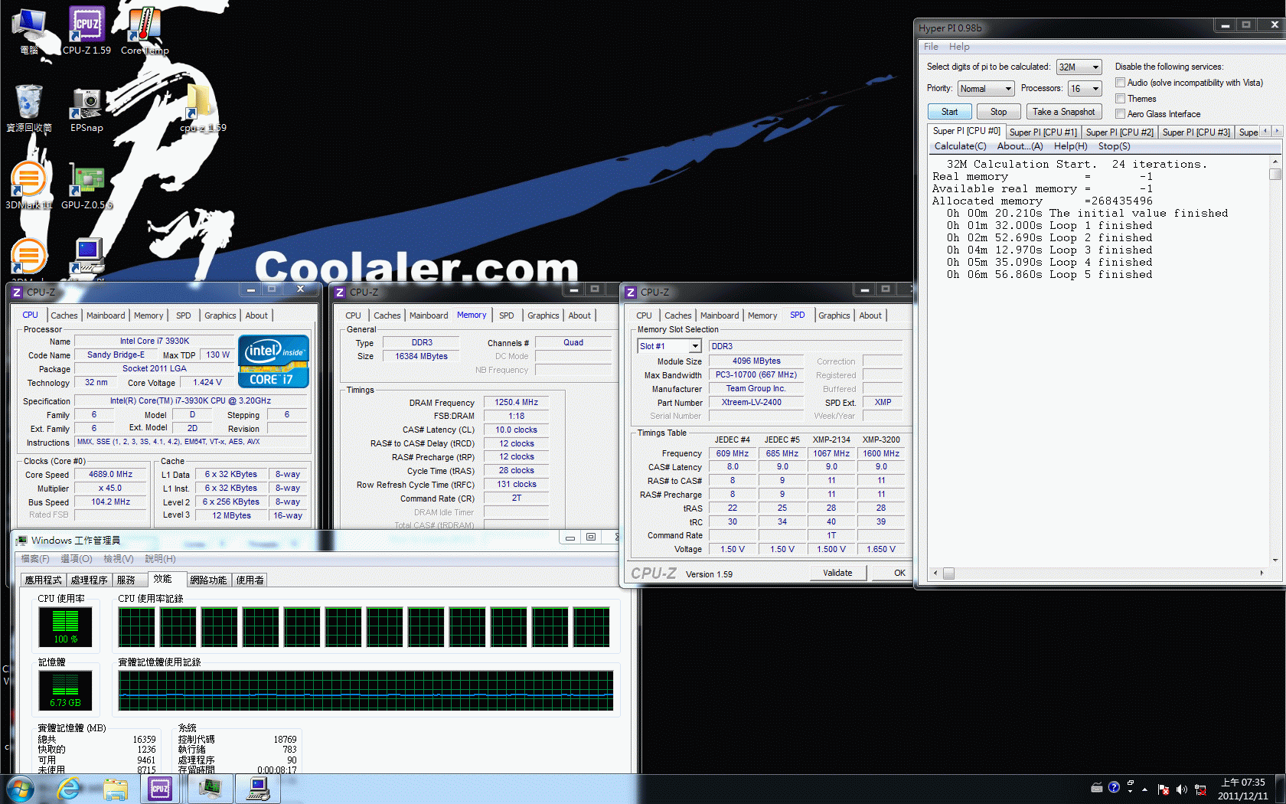1286x804 pixels.
Task: Open Help menu in Hyper PI menubar
Action: pyautogui.click(x=959, y=47)
